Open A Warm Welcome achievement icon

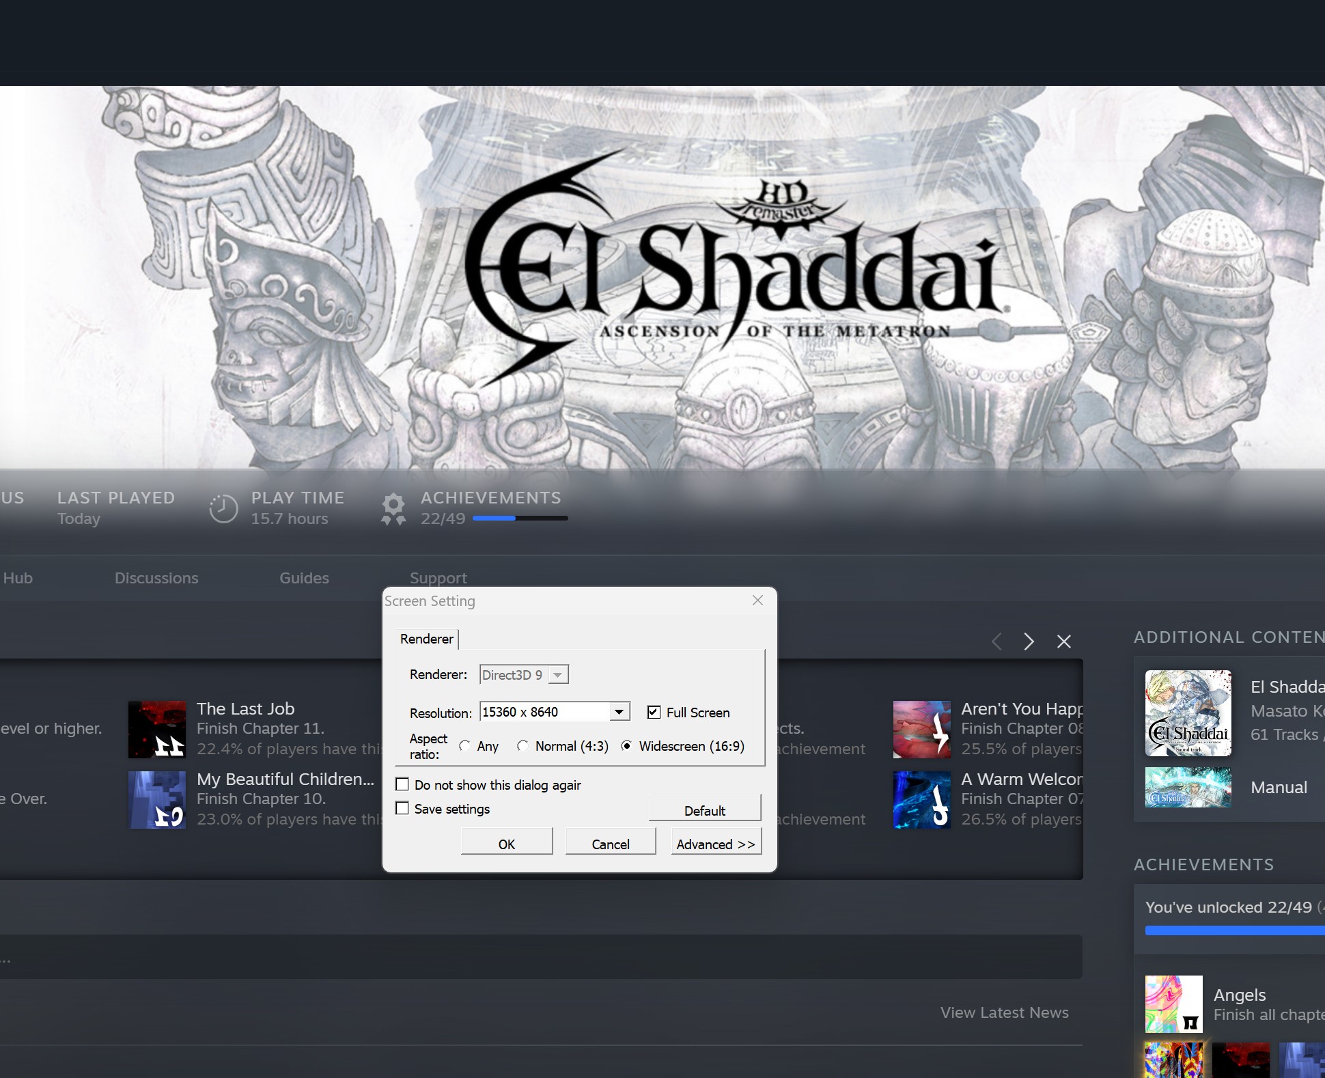tap(922, 800)
